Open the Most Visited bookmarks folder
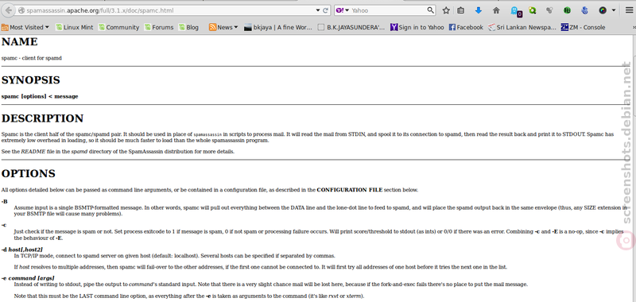Image resolution: width=636 pixels, height=302 pixels. click(25, 27)
